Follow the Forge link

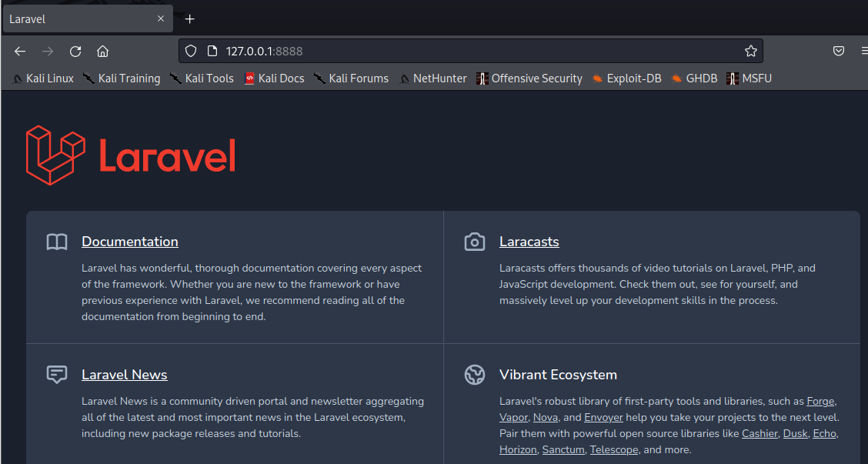click(820, 402)
